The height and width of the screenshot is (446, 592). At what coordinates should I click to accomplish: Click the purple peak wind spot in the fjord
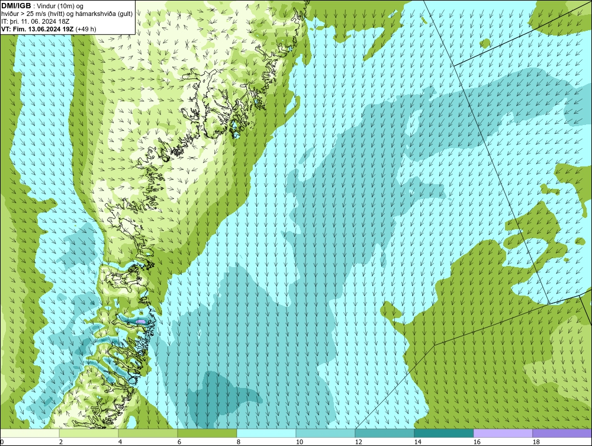(x=141, y=322)
